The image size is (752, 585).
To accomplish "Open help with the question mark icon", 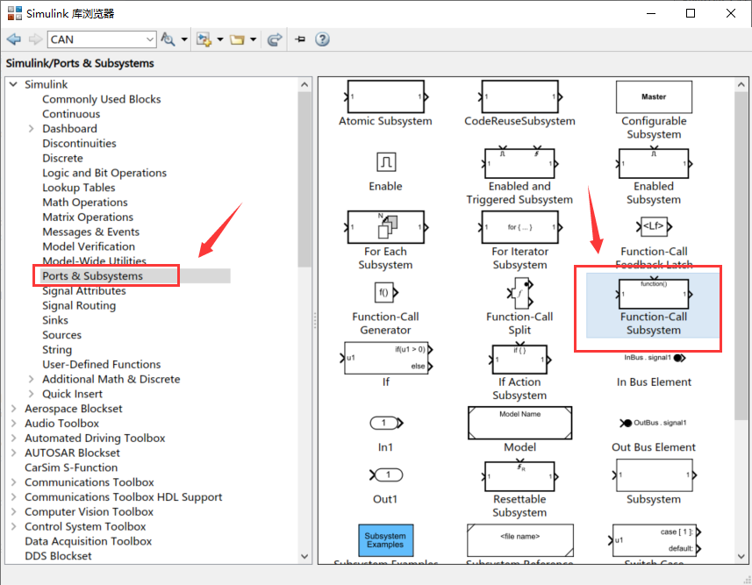I will [322, 39].
